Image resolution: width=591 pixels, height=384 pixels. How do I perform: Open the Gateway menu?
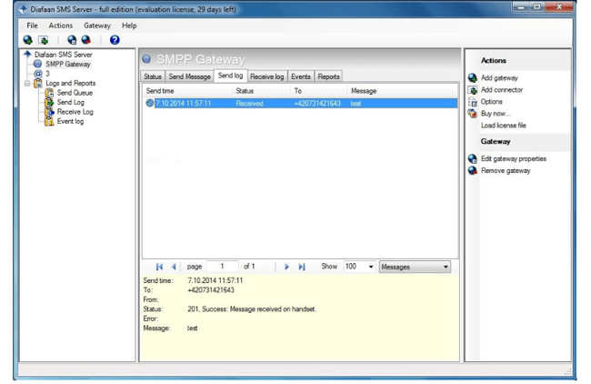click(97, 25)
